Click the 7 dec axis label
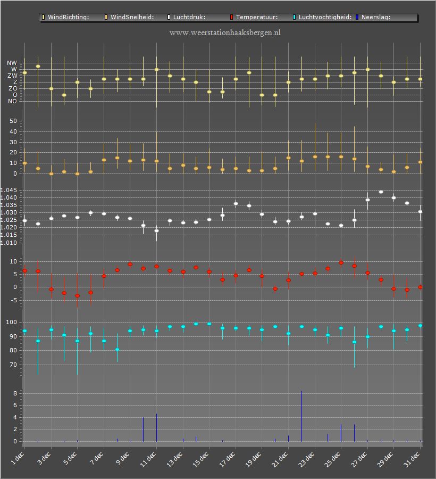The width and height of the screenshot is (436, 479). tap(97, 458)
